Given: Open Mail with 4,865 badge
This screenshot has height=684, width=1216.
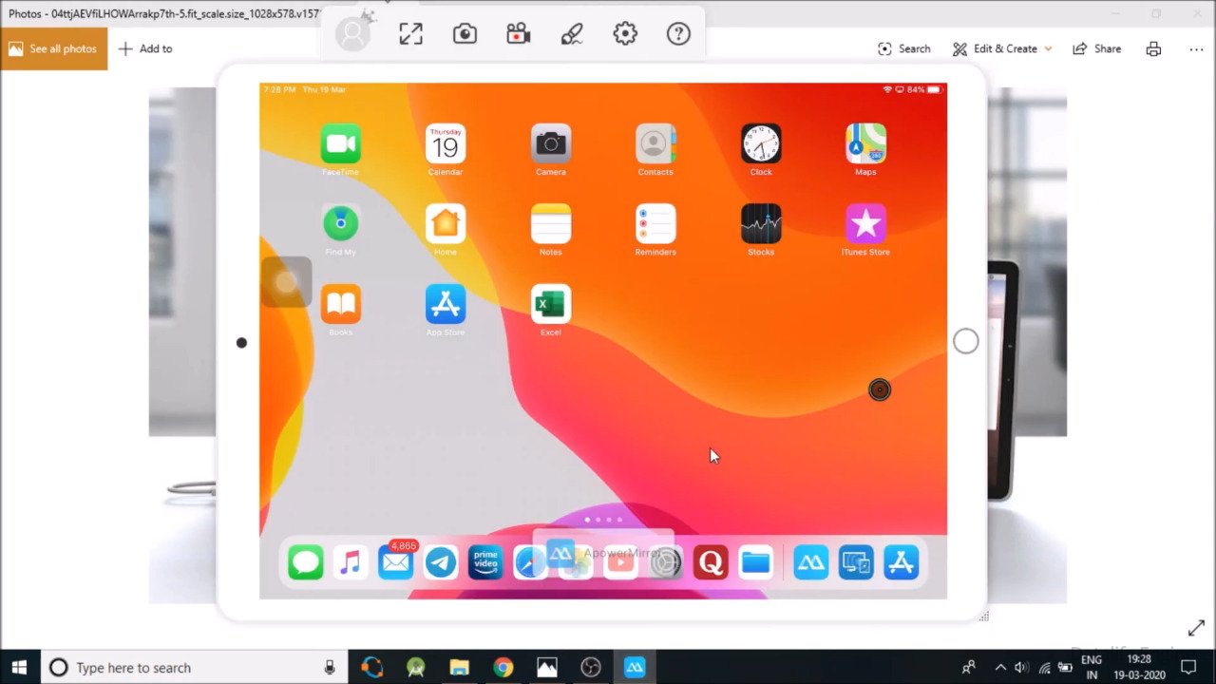Looking at the screenshot, I should tap(395, 562).
